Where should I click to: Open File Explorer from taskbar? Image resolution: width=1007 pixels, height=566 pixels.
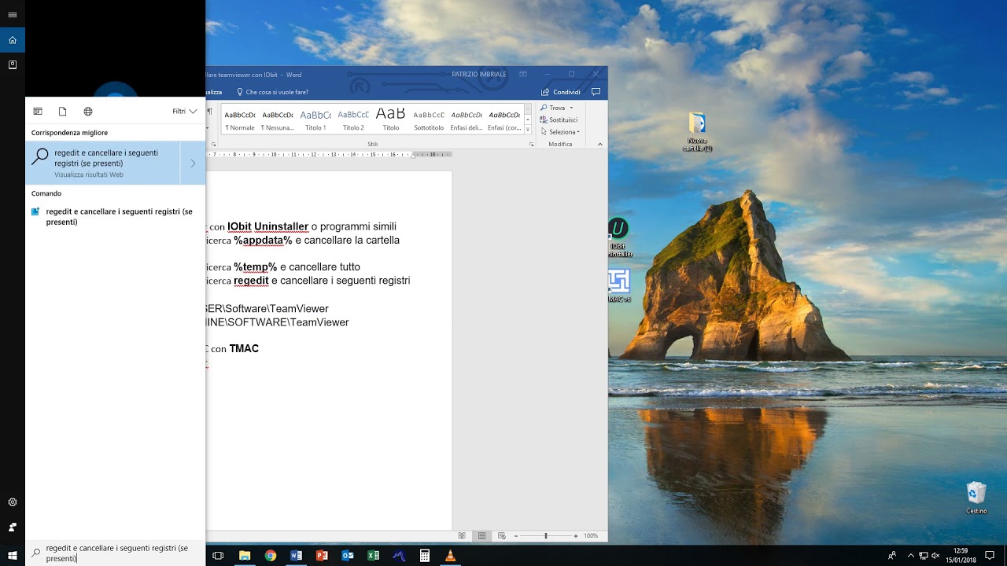tap(245, 555)
